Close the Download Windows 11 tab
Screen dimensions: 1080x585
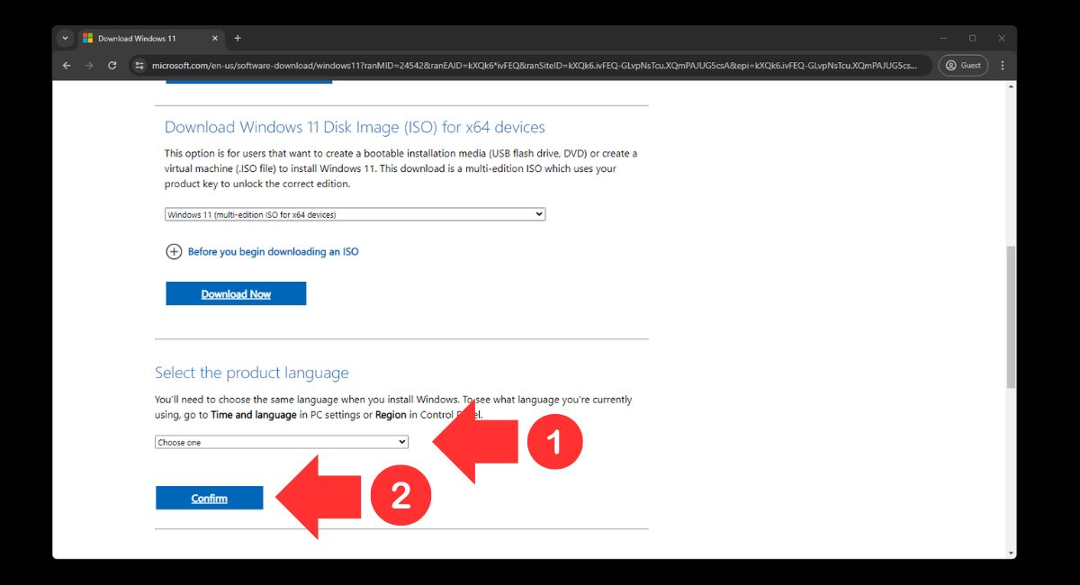214,39
